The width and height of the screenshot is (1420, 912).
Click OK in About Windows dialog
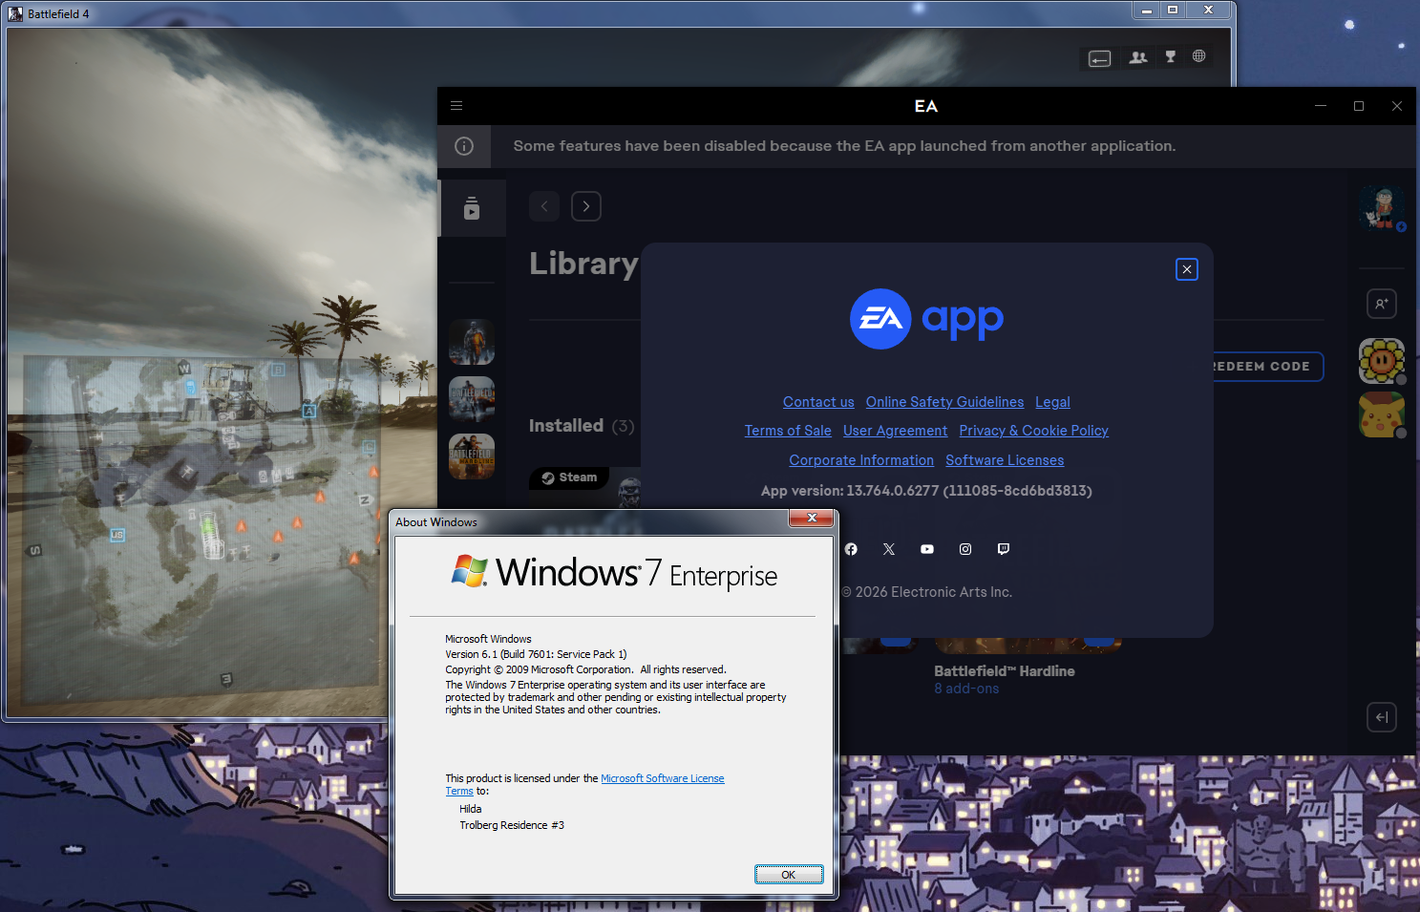pos(789,875)
